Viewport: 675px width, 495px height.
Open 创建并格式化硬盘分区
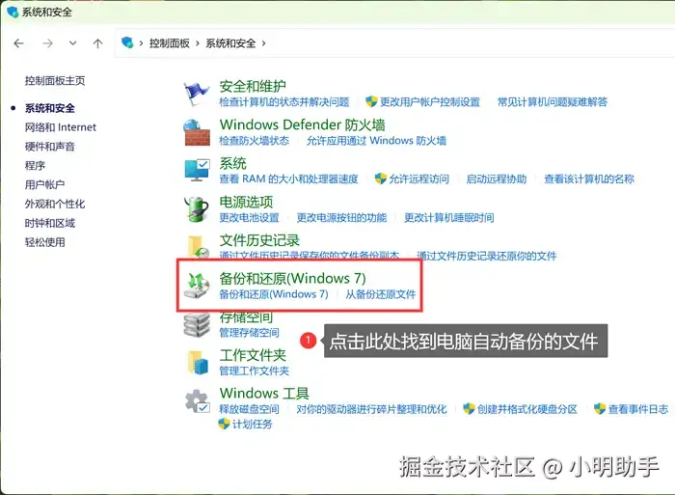point(526,409)
